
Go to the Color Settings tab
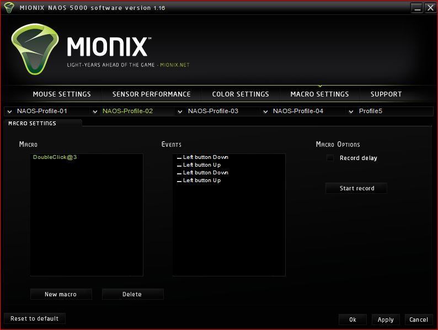241,94
